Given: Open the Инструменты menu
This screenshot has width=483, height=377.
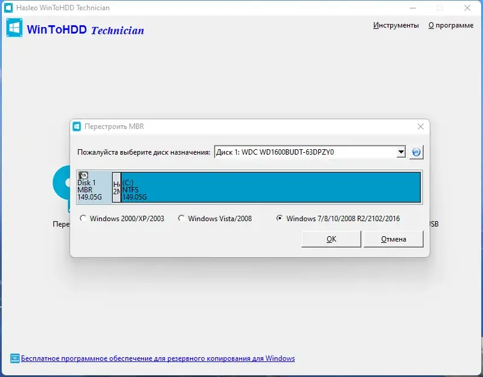Looking at the screenshot, I should pyautogui.click(x=396, y=25).
